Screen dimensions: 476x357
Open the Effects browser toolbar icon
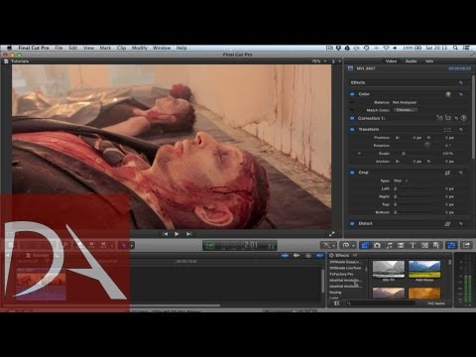365,245
